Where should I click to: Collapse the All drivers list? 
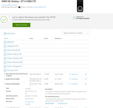pyautogui.click(x=5, y=33)
